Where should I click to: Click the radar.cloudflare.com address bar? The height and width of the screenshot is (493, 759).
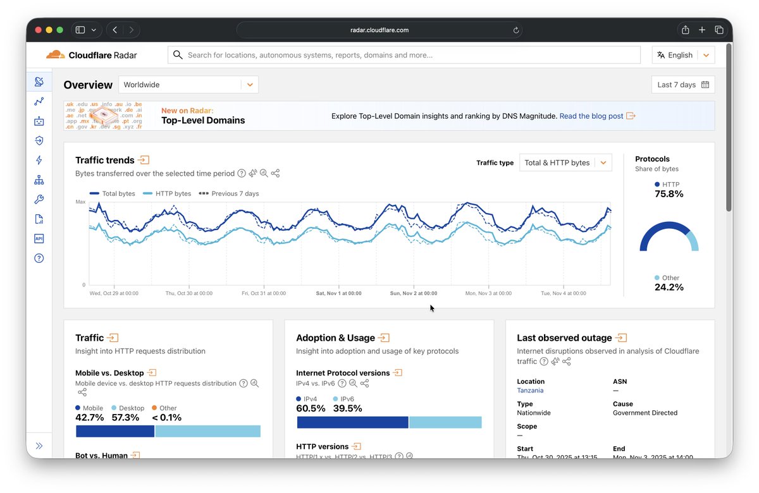click(x=379, y=30)
